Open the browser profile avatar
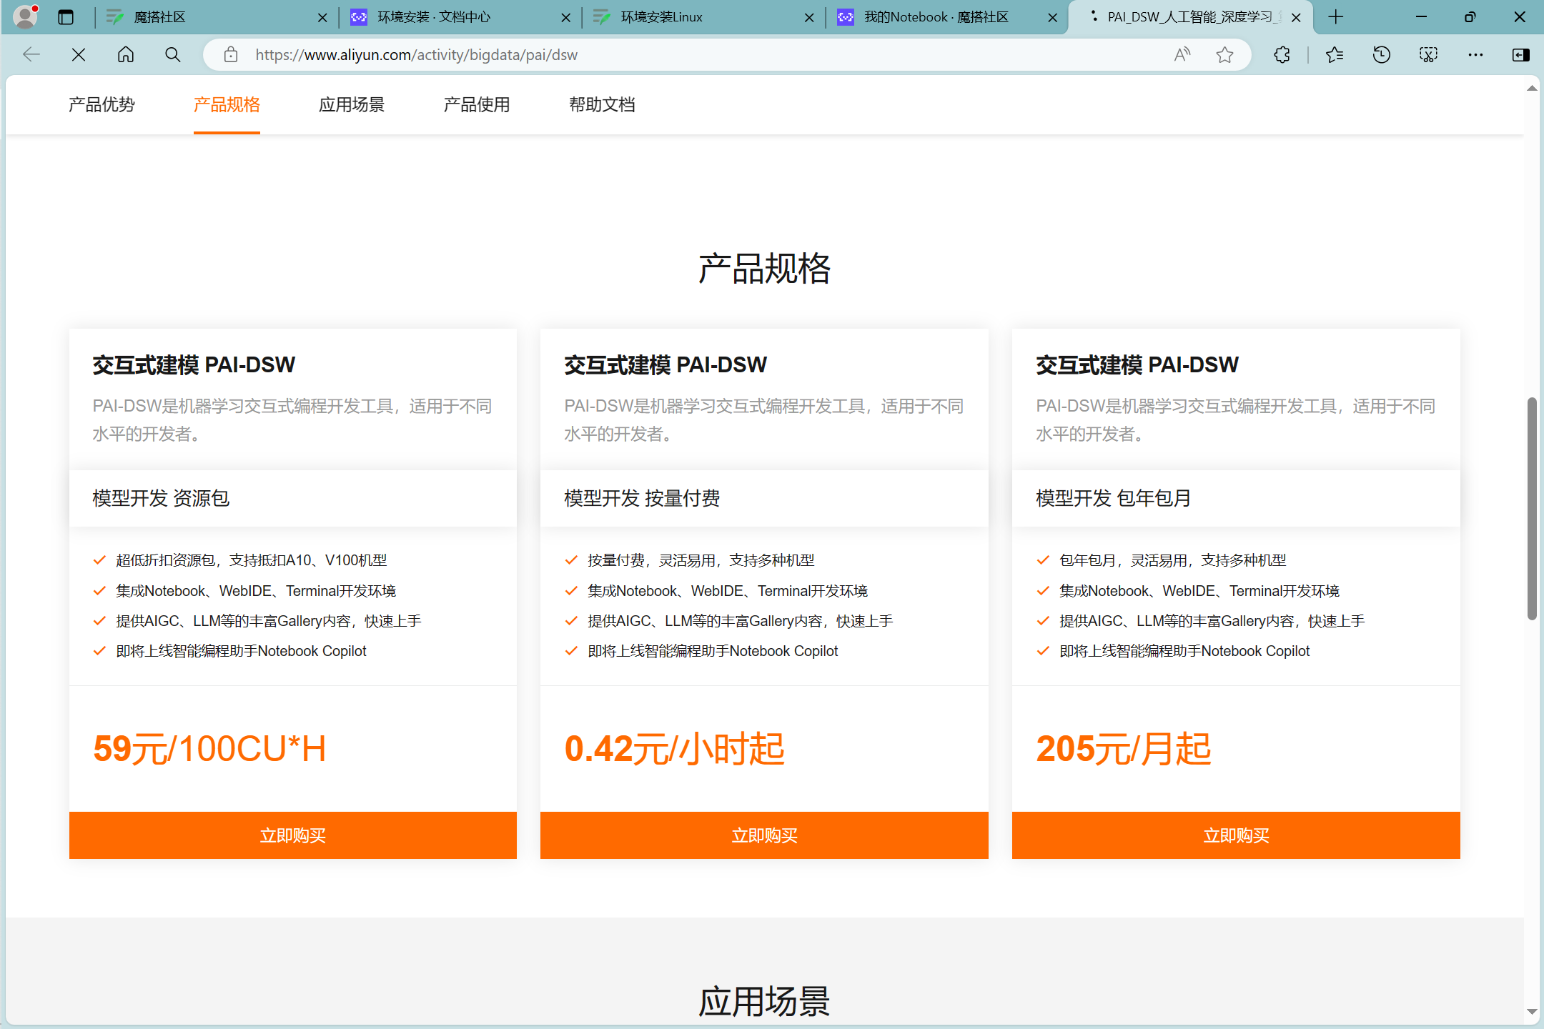Image resolution: width=1544 pixels, height=1029 pixels. 26,17
